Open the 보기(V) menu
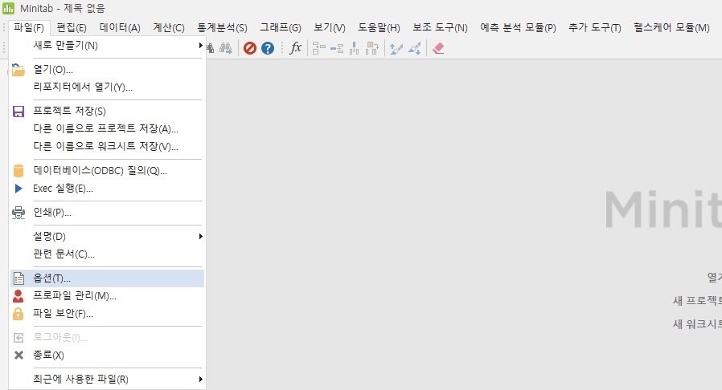The height and width of the screenshot is (390, 722). [x=329, y=27]
